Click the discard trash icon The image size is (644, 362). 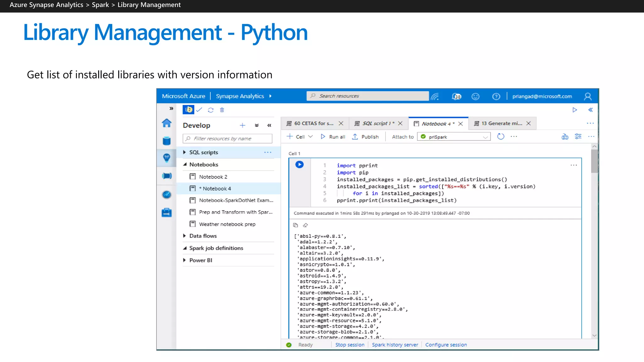point(222,110)
